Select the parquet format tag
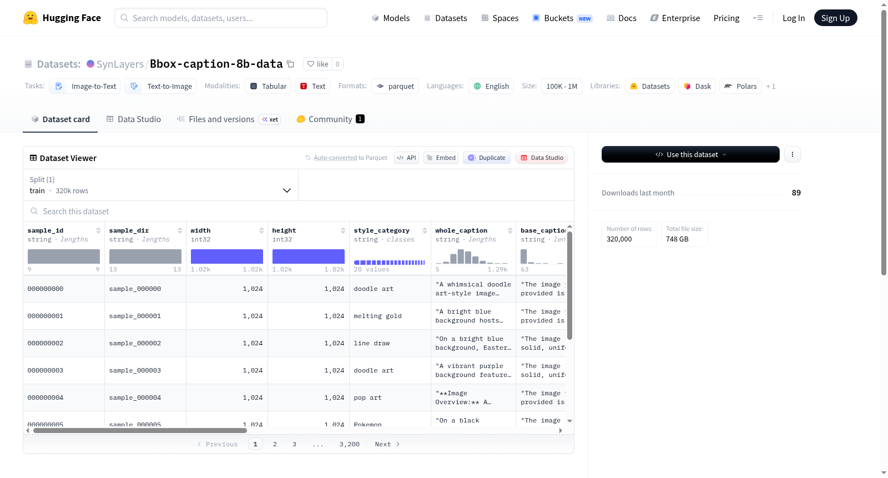Image resolution: width=888 pixels, height=478 pixels. (x=395, y=86)
